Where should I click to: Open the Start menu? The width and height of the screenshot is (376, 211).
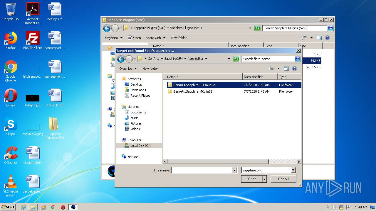8,207
